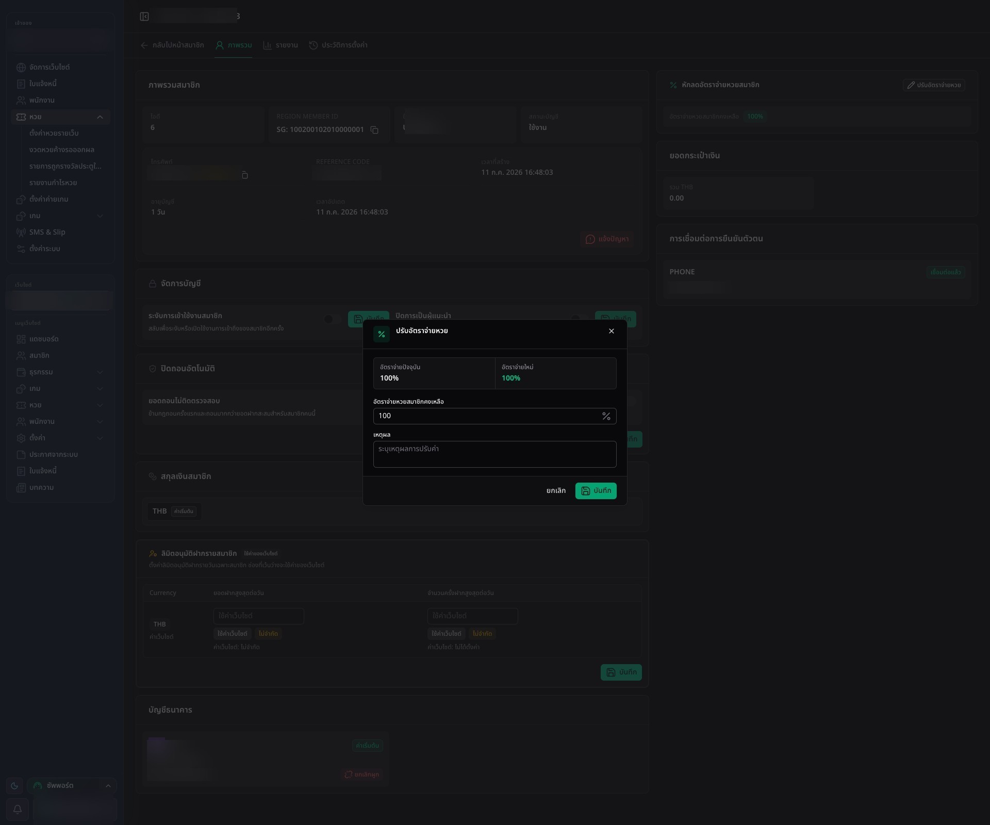Click the percent icon in rate field
The width and height of the screenshot is (990, 825).
coord(606,416)
